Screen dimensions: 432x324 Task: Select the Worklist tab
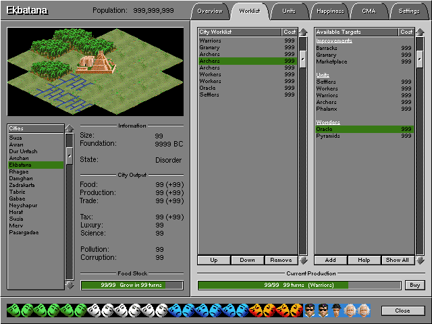249,11
